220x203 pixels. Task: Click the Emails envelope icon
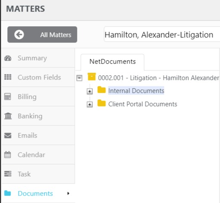(8, 135)
